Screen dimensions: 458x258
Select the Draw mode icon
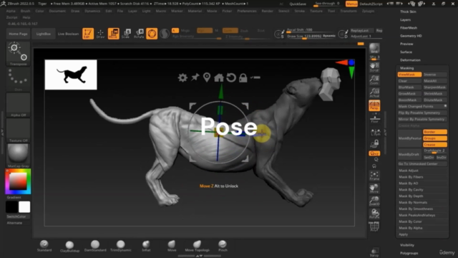pyautogui.click(x=100, y=34)
